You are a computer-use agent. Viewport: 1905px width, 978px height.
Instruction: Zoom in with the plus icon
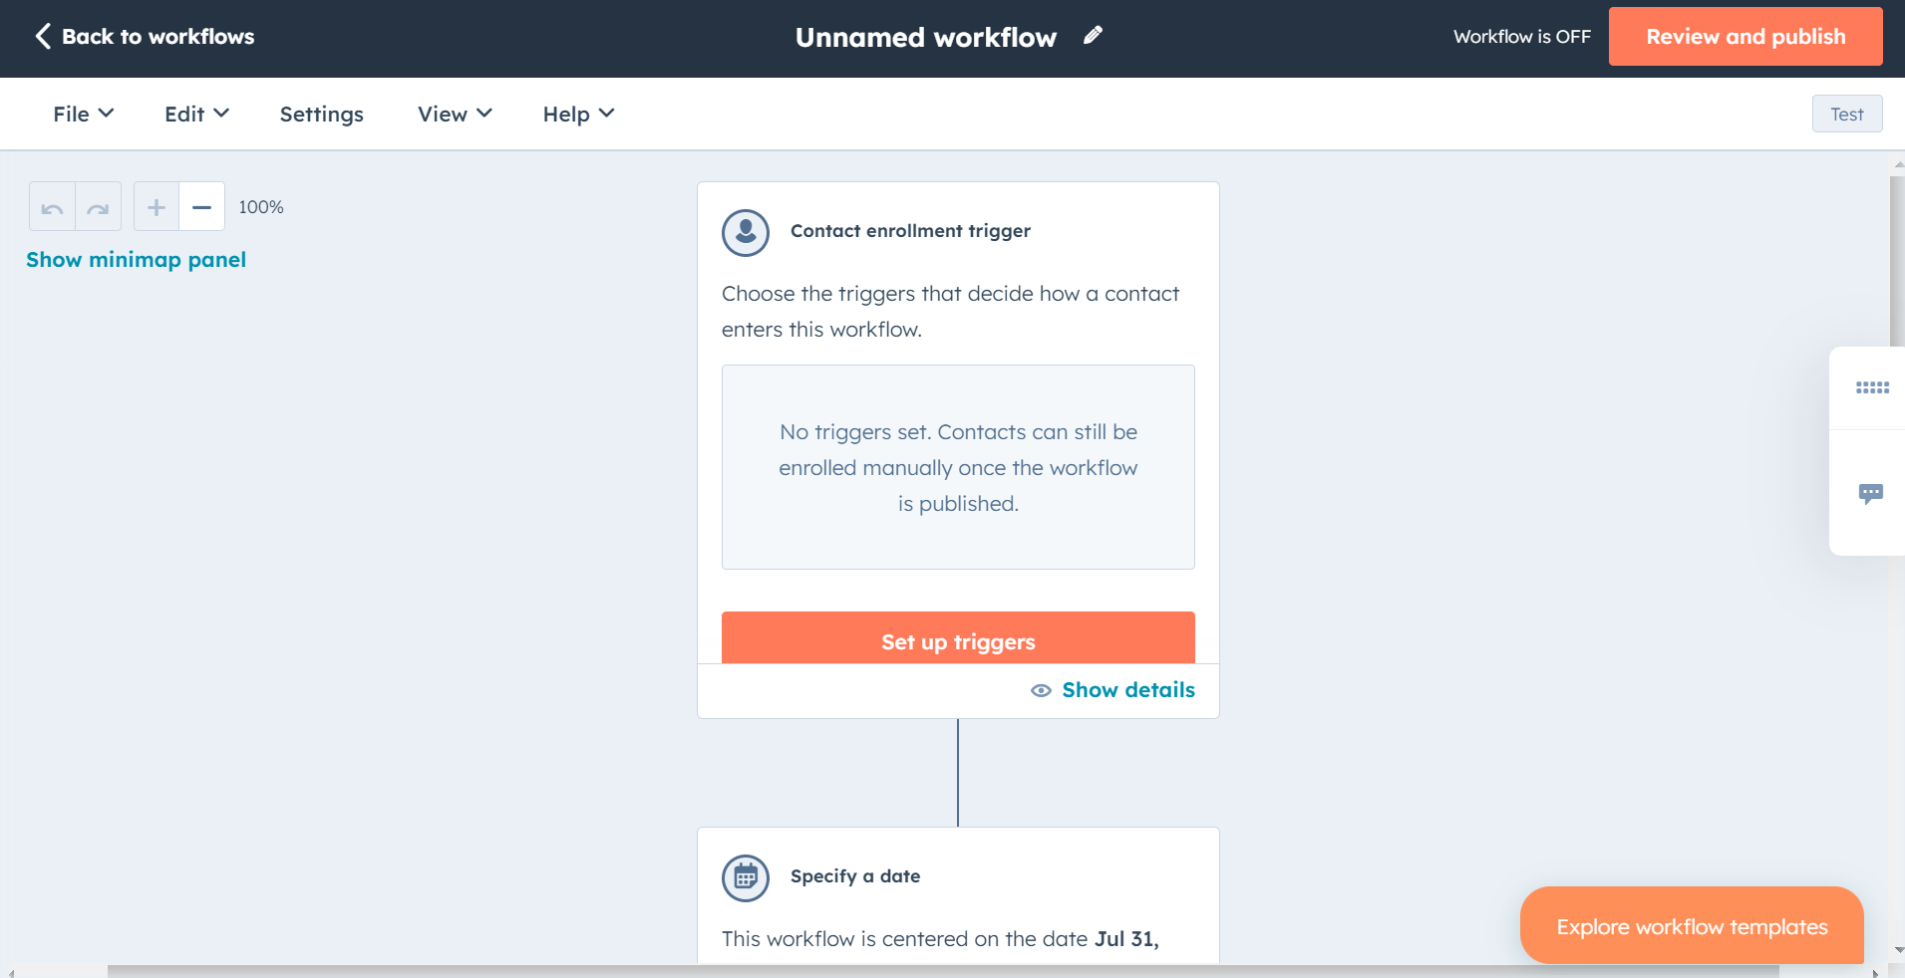pyautogui.click(x=157, y=207)
